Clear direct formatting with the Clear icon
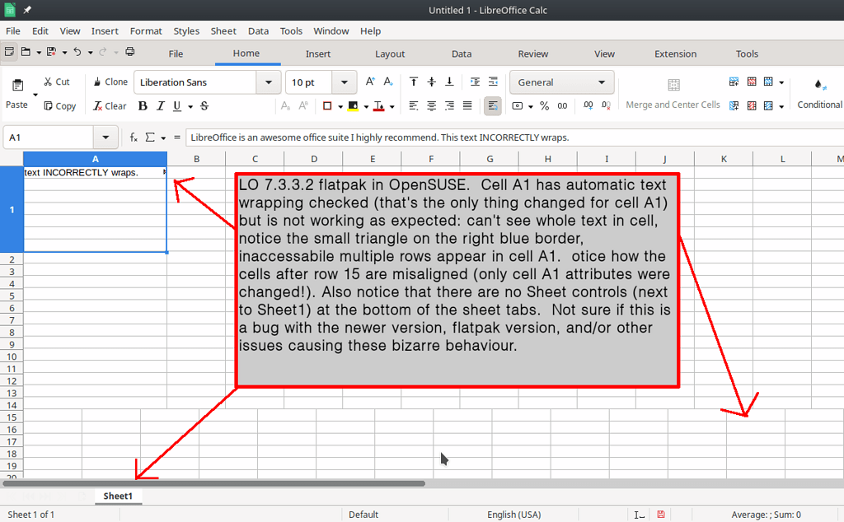Image resolution: width=844 pixels, height=522 pixels. (110, 106)
